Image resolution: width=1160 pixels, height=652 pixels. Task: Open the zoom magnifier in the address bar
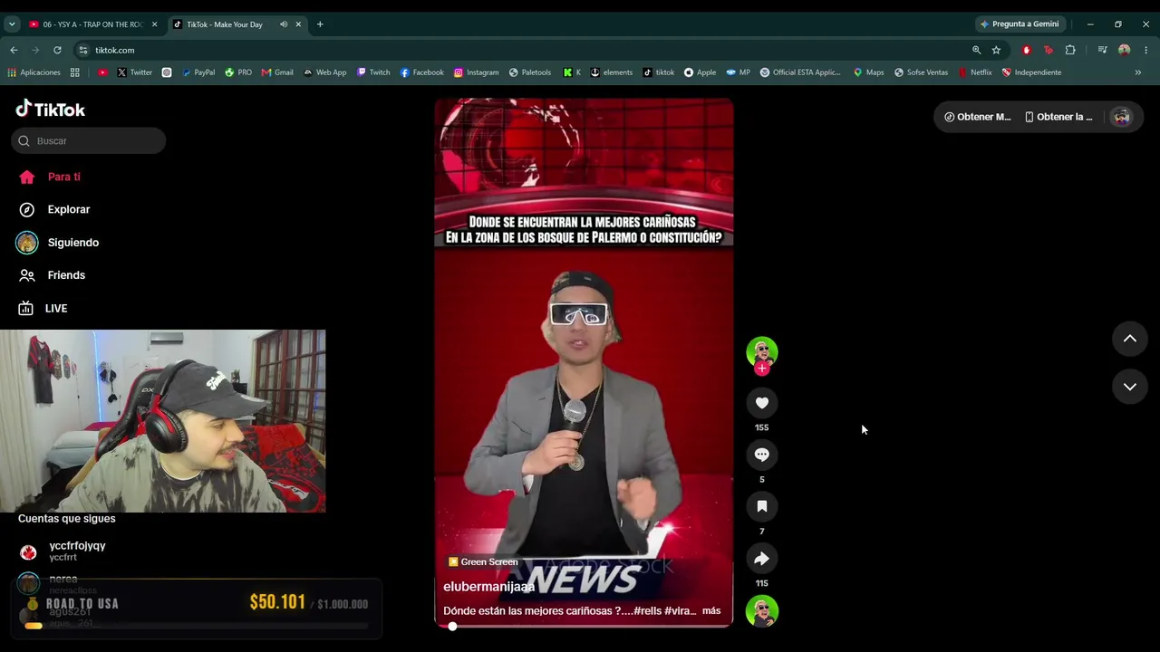(976, 50)
